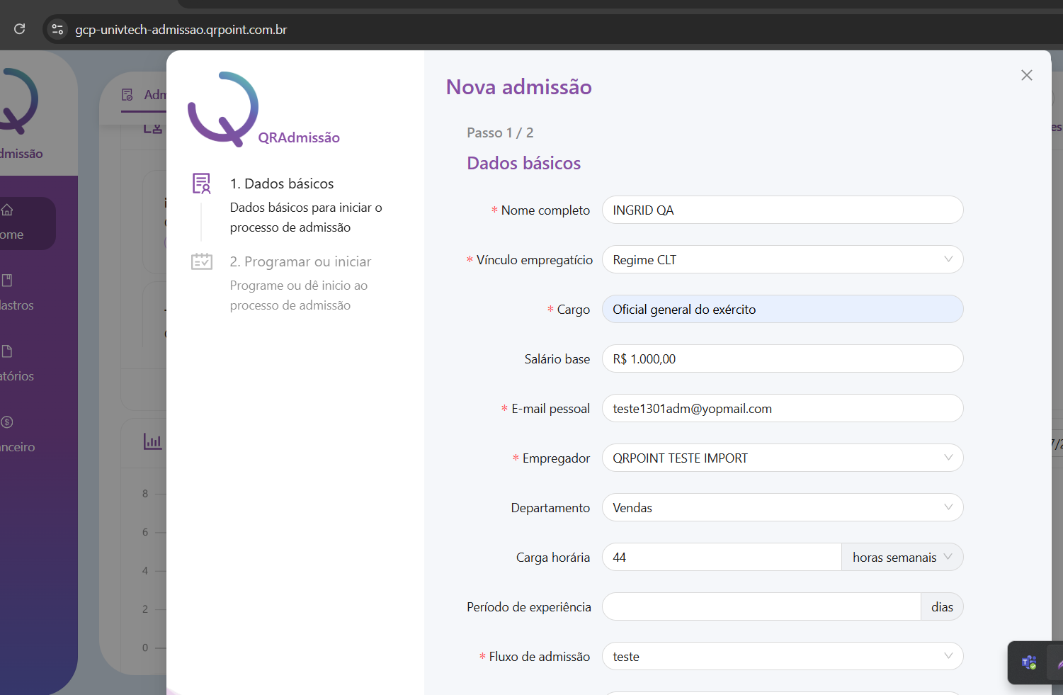Click the Período de experiência input
The height and width of the screenshot is (695, 1063).
[x=761, y=607]
